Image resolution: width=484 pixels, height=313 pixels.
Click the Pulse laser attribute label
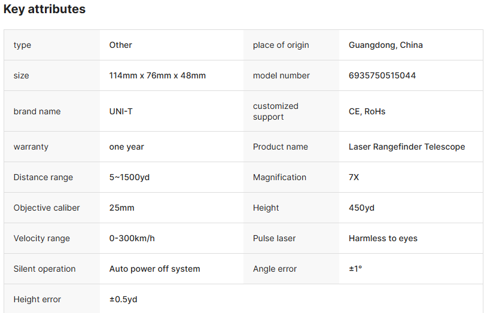(x=275, y=238)
